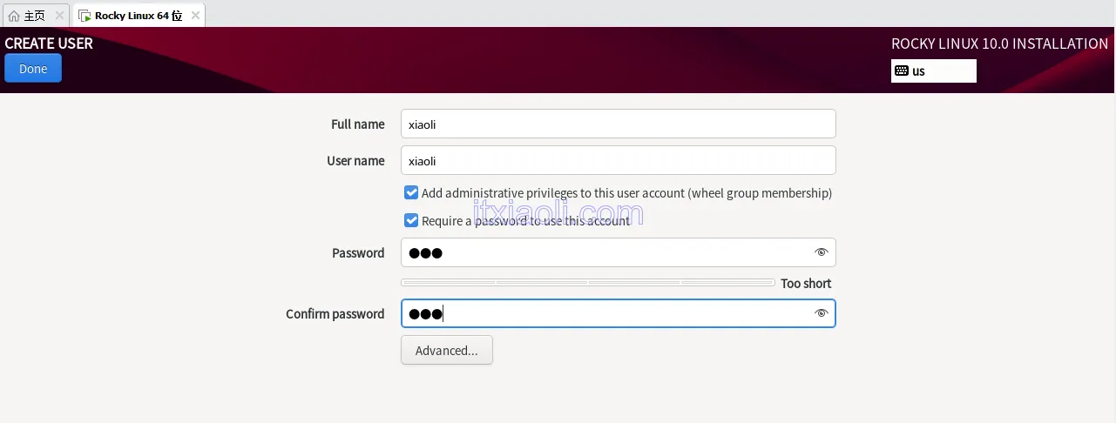Click ROCKY LINUX 10.0 INSTALLATION title
Screen dimensions: 1116x423
(1000, 44)
